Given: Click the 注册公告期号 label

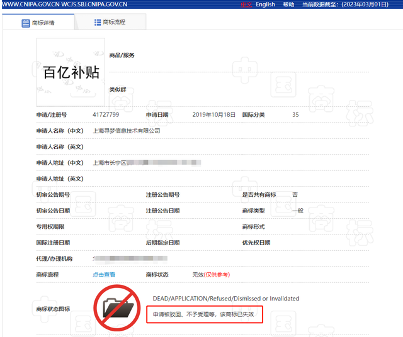Looking at the screenshot, I should point(162,194).
